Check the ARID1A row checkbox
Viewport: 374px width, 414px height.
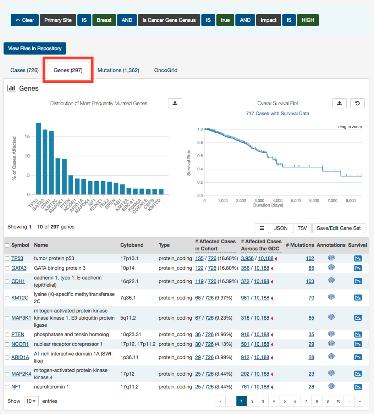(7, 358)
